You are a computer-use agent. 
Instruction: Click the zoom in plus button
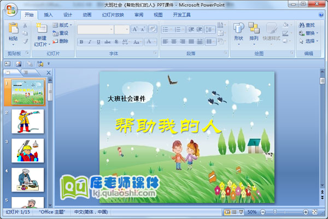pyautogui.click(x=306, y=212)
